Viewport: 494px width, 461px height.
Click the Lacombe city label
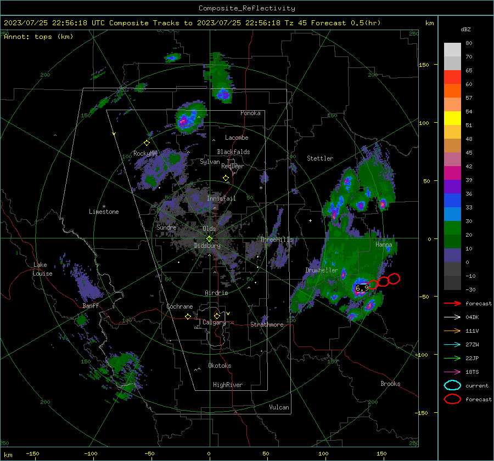237,138
